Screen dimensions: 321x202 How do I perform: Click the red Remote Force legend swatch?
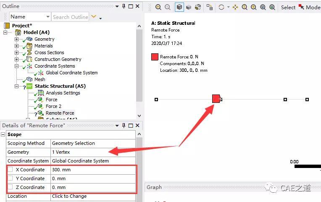[x=155, y=57]
